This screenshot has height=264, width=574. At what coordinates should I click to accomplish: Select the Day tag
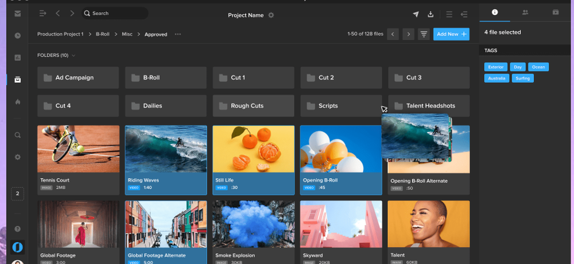tap(518, 67)
